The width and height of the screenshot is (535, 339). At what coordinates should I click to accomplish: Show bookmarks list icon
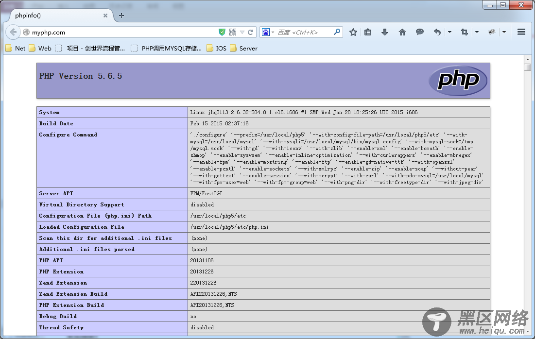[368, 32]
